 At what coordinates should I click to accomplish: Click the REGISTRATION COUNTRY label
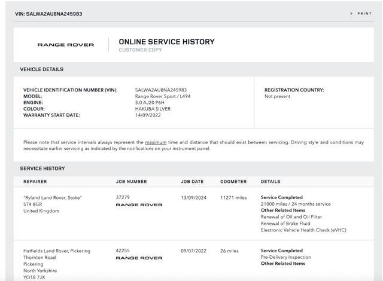[x=294, y=90]
